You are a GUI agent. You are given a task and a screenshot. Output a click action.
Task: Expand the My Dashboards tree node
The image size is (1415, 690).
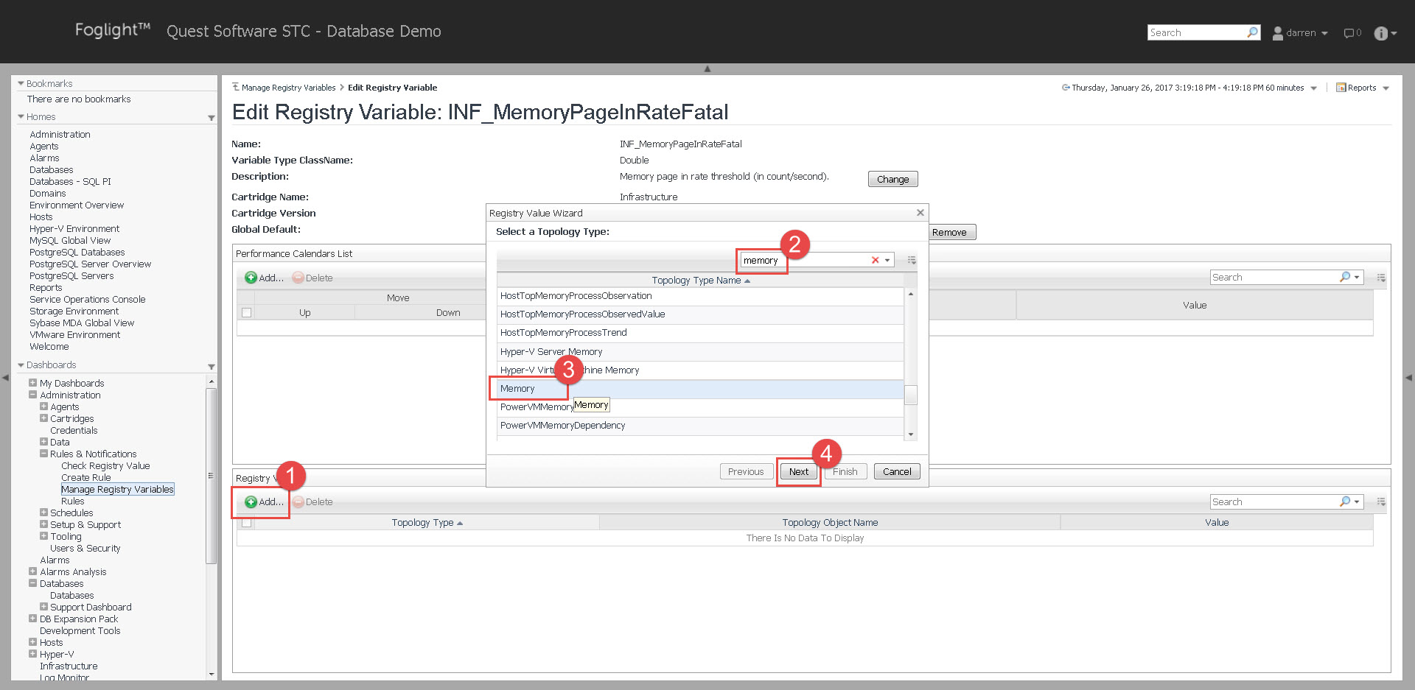[x=32, y=383]
